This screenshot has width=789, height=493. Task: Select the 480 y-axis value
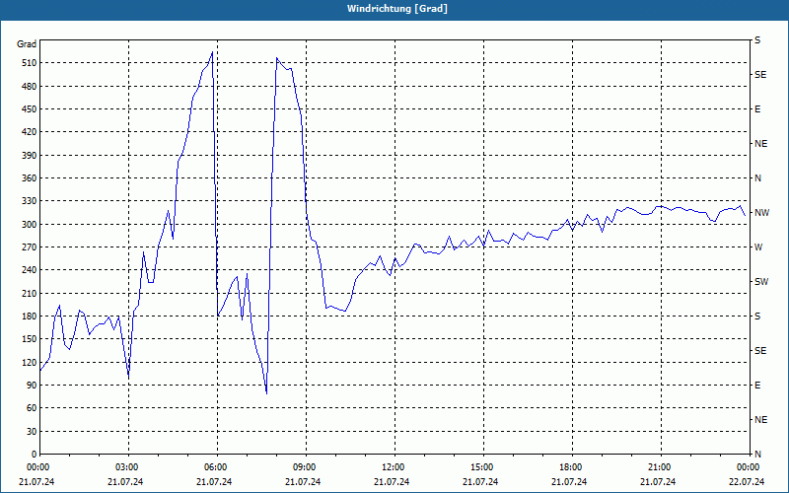[x=31, y=86]
